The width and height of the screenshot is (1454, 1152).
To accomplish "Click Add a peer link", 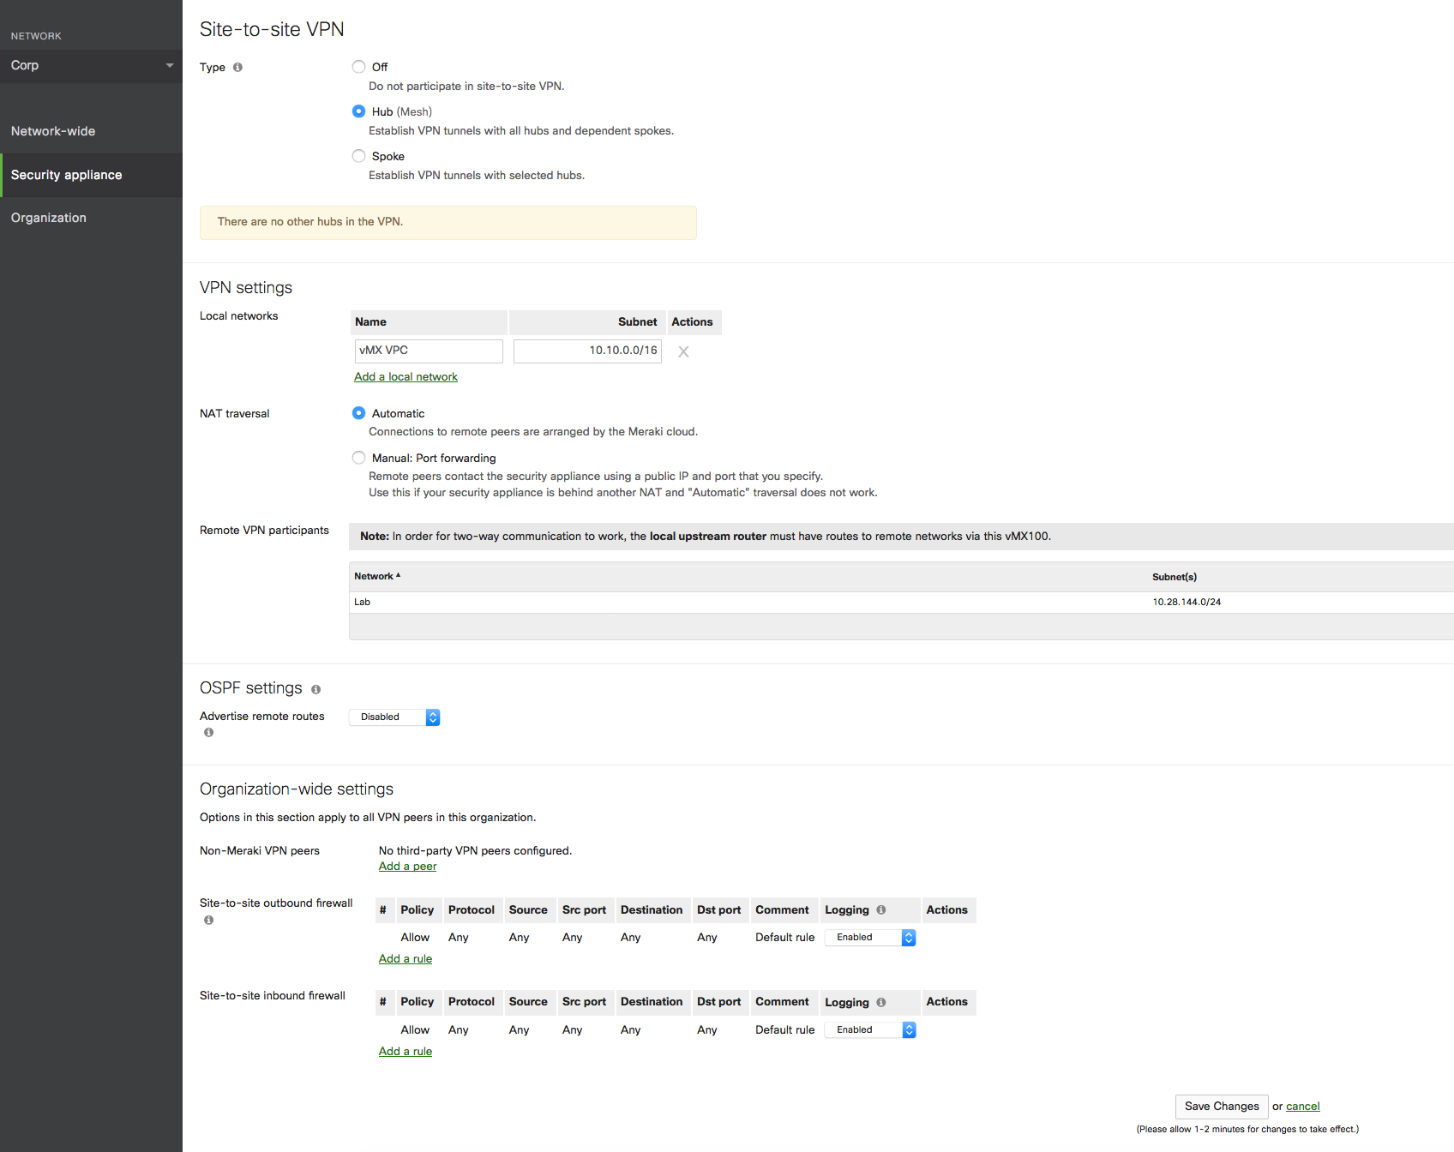I will pos(407,867).
